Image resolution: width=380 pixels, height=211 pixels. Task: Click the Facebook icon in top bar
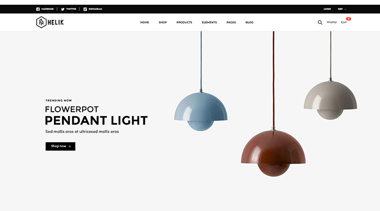[38, 9]
